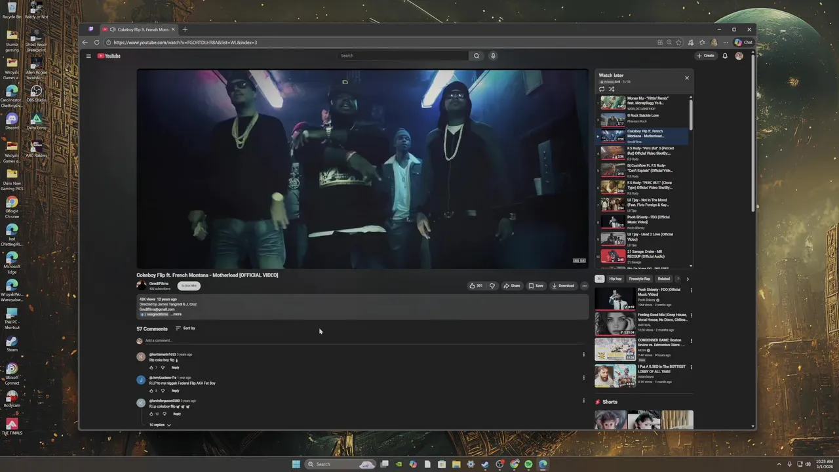Subscribe to GrediFilms channel
The image size is (839, 472).
[189, 286]
